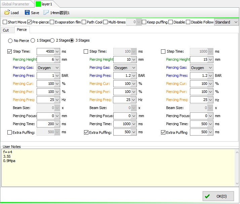This screenshot has width=240, height=204.
Task: Click the green checkmark on OK button
Action: click(207, 196)
